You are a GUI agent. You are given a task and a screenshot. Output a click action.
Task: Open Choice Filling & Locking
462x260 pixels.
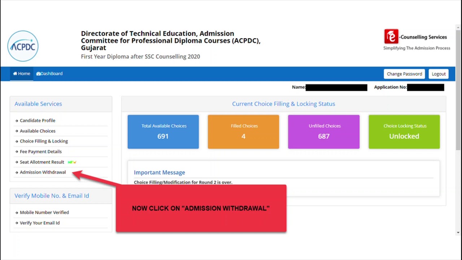tap(44, 141)
